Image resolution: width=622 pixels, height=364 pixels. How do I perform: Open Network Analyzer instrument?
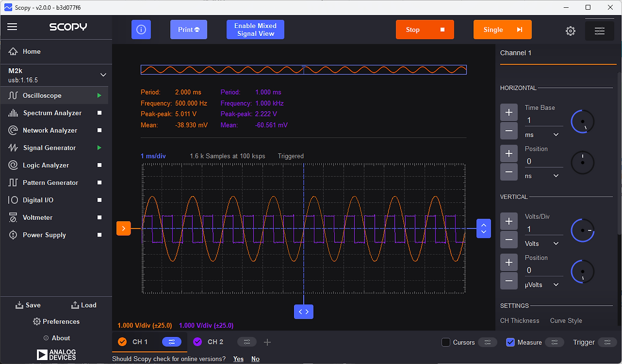pyautogui.click(x=50, y=131)
